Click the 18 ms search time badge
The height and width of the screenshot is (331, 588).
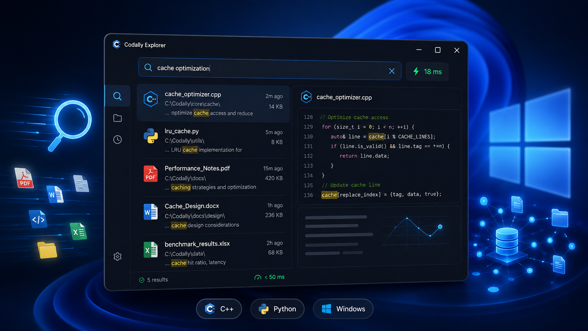(427, 71)
